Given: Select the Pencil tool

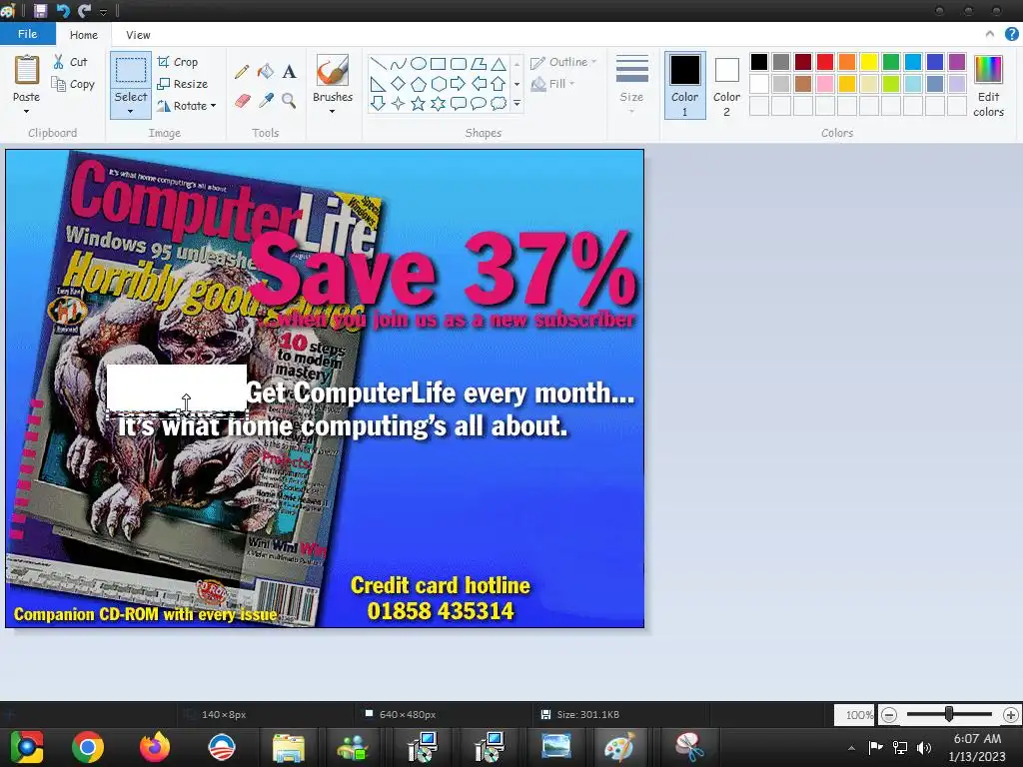Looking at the screenshot, I should [242, 71].
